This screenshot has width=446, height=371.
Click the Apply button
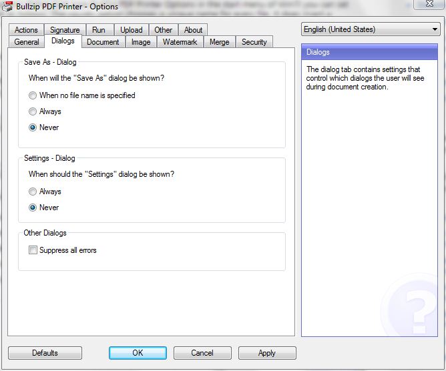pos(267,353)
